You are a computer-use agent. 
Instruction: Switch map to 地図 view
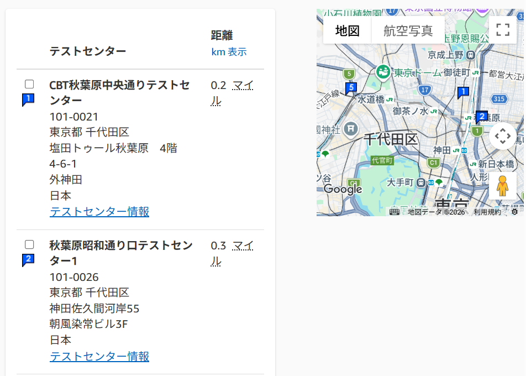347,30
